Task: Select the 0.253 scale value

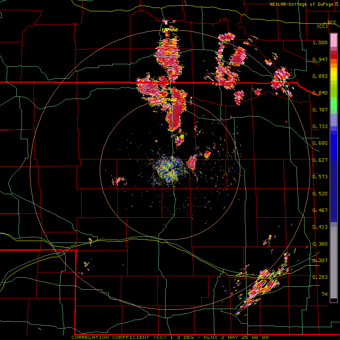Action: pos(320,277)
